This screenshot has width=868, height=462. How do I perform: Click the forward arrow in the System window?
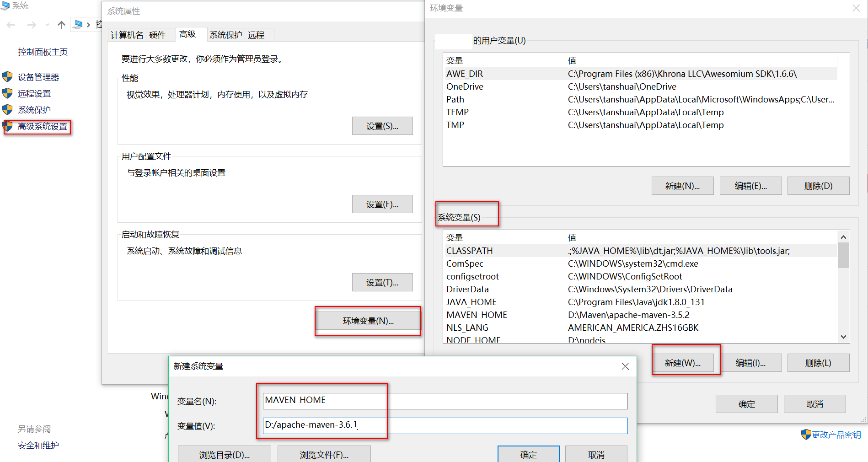(32, 25)
